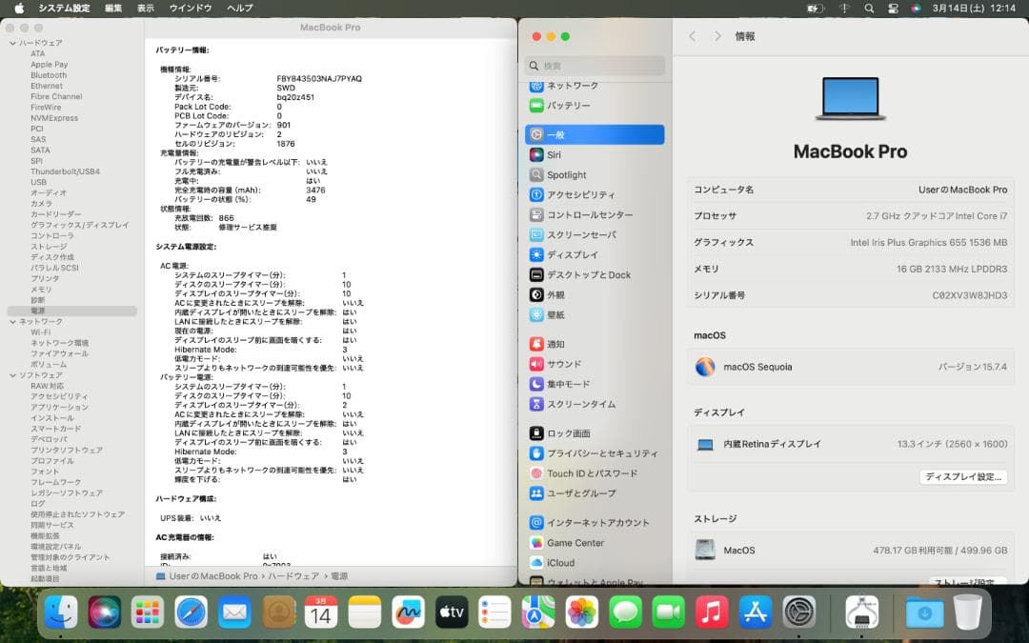Open the システム設定 menu
Screen dimensions: 1029x643
point(65,8)
